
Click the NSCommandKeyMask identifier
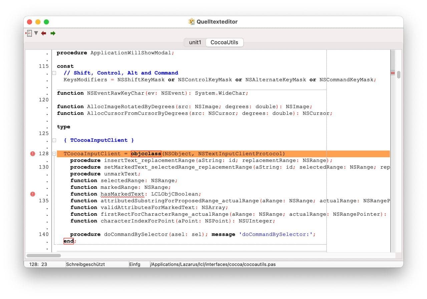coord(346,80)
